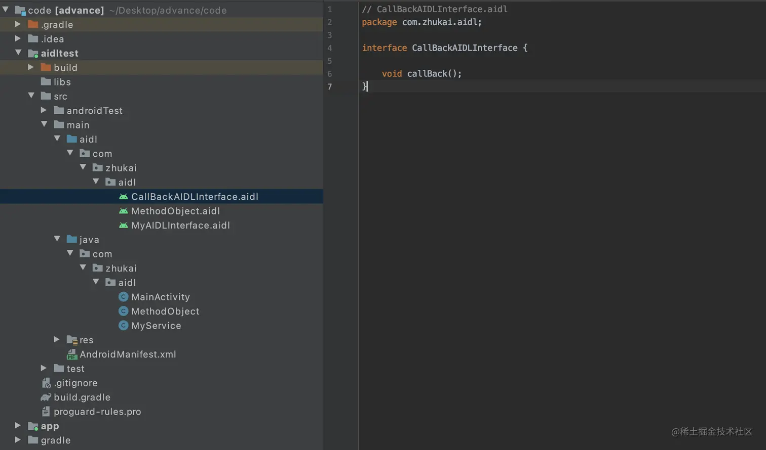Screen dimensions: 766x450
Task: Click line number 6 in the gutter
Action: (329, 74)
